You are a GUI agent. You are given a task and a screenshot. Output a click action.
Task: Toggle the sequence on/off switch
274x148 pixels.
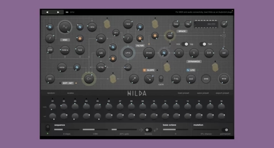click(48, 128)
